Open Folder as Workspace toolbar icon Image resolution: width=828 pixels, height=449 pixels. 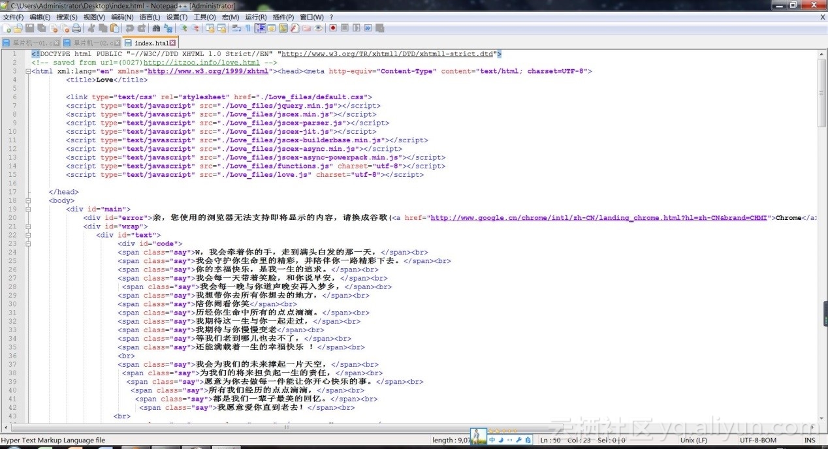click(x=306, y=29)
